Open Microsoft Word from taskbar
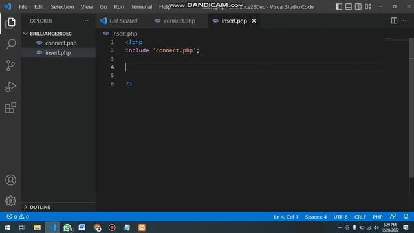This screenshot has width=414, height=233. coord(82,227)
